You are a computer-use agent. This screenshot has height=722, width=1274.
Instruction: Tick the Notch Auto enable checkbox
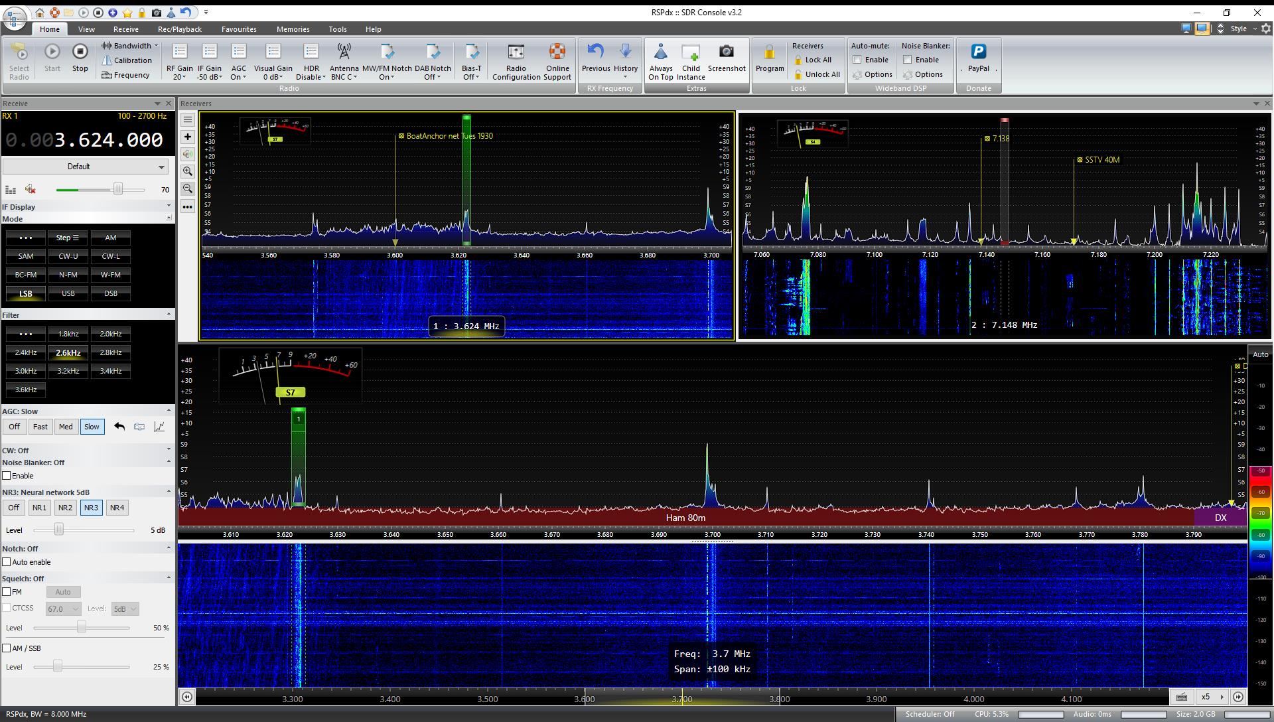[7, 562]
